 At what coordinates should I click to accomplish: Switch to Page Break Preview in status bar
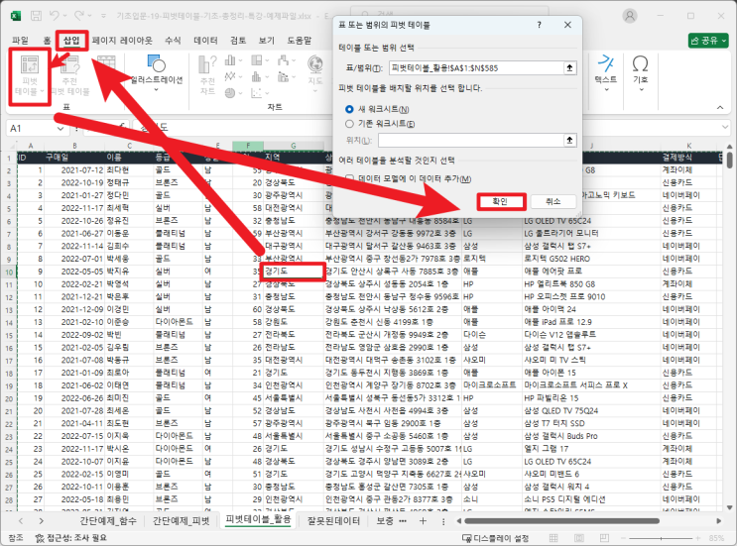click(x=604, y=537)
